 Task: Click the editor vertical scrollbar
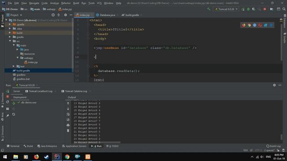click(281, 42)
